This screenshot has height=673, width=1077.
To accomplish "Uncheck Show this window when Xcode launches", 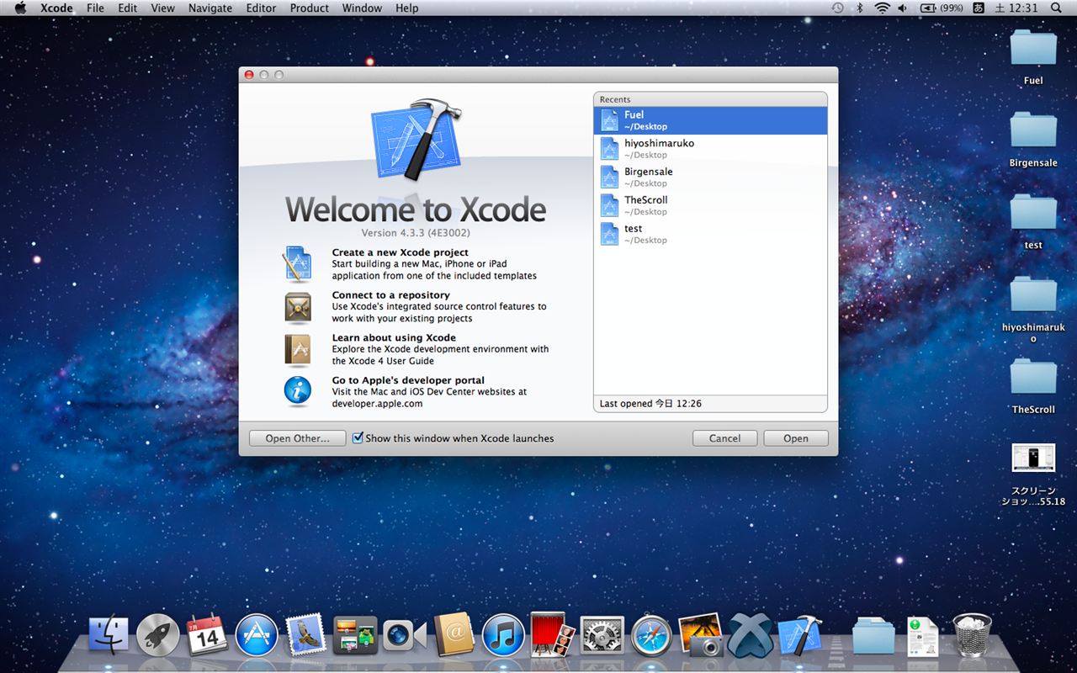I will [x=358, y=437].
